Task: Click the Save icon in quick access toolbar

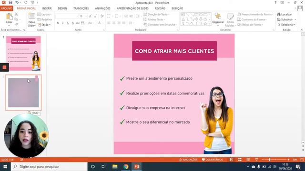Action: 10,2
